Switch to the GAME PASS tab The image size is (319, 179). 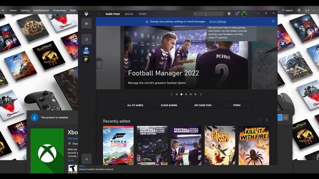tap(113, 14)
